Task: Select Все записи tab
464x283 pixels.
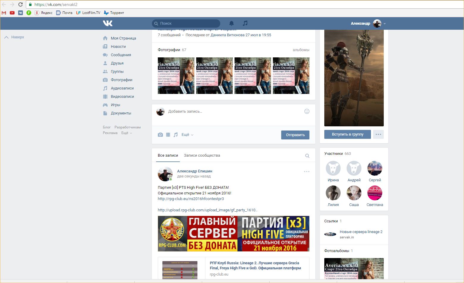Action: pos(168,155)
